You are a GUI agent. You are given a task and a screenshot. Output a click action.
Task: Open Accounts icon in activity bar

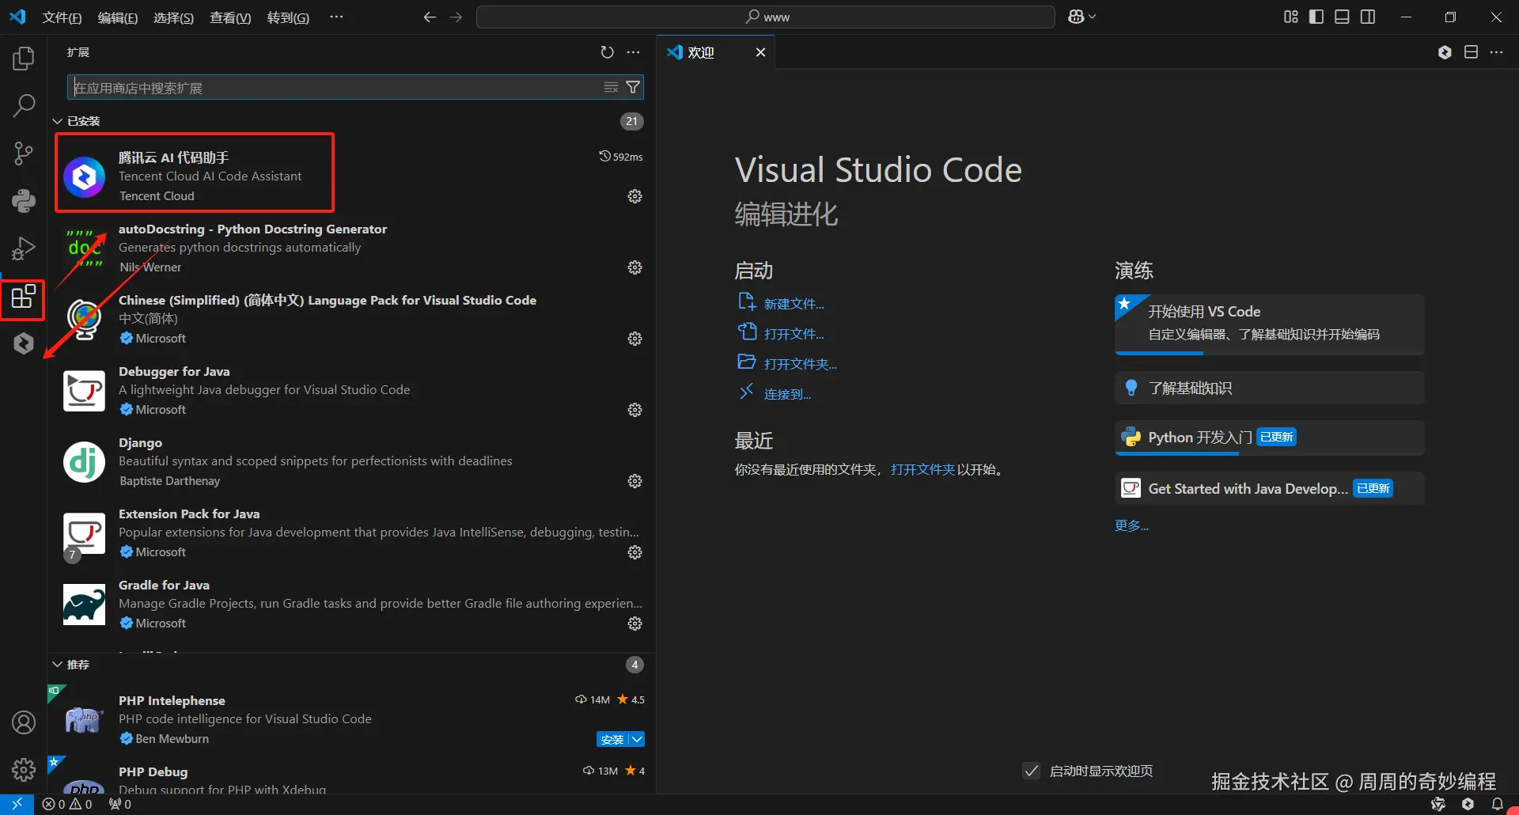[x=24, y=722]
